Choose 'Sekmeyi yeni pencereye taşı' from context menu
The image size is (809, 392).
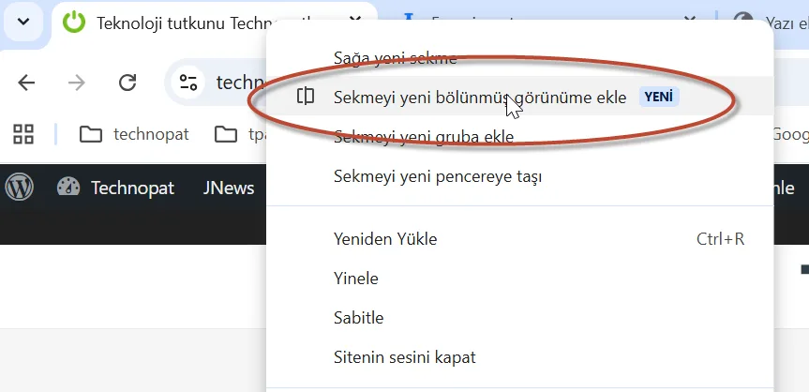click(438, 176)
